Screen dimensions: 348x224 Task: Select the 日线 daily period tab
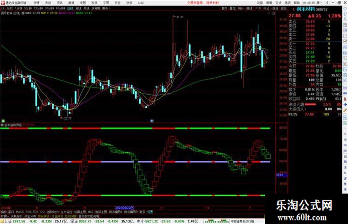click(70, 8)
